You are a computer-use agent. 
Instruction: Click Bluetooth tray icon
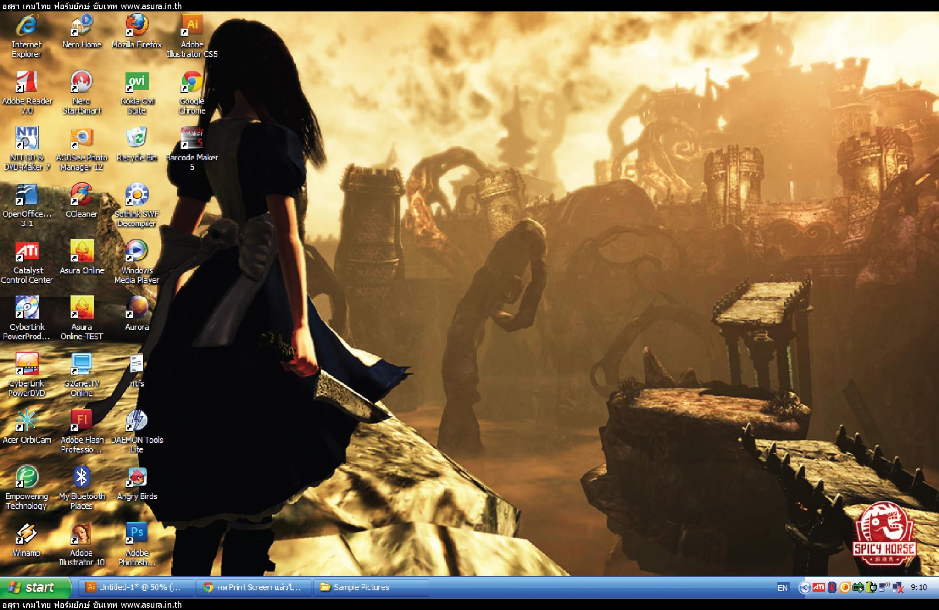(832, 587)
